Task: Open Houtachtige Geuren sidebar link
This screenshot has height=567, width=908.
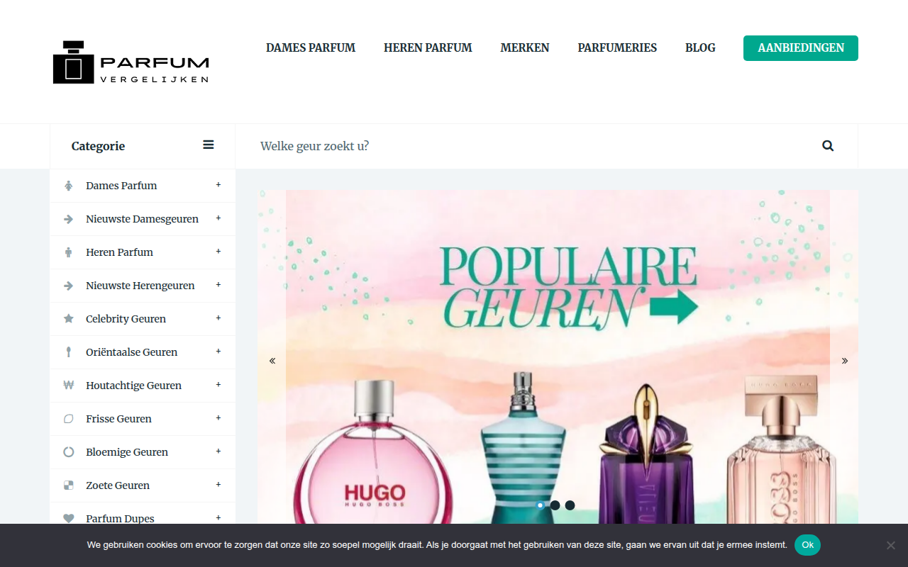Action: pos(133,386)
